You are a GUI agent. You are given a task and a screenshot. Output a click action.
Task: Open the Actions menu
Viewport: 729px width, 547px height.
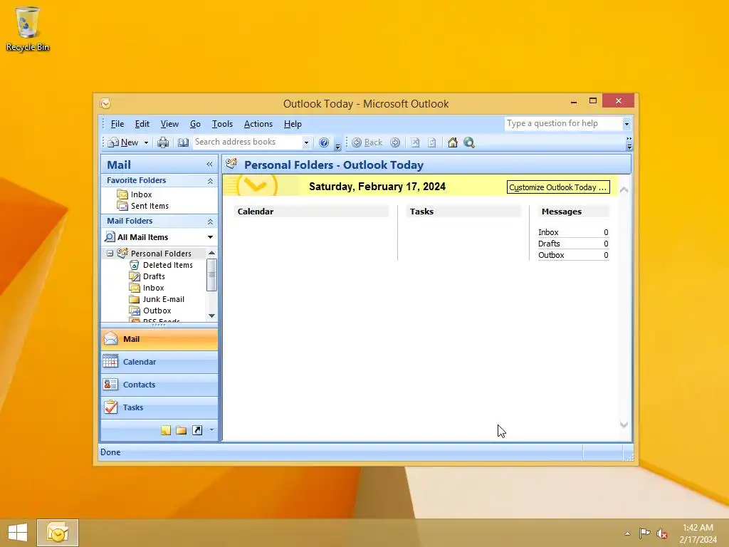click(x=258, y=124)
